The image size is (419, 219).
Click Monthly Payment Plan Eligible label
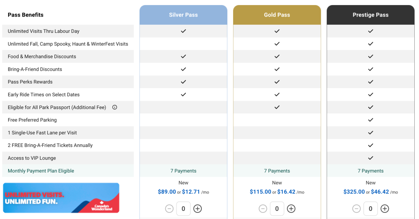tap(41, 171)
